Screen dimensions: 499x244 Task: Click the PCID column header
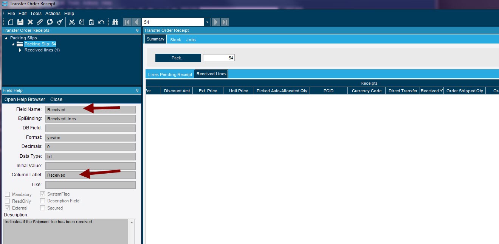point(329,91)
